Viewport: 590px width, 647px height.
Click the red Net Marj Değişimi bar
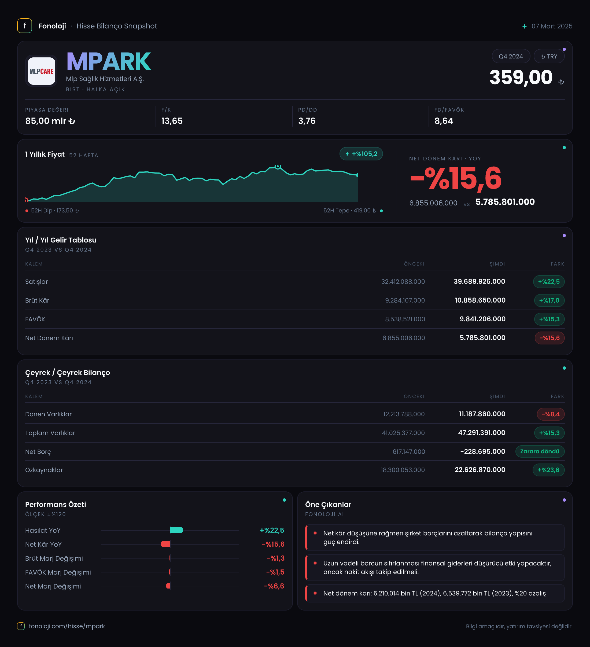[x=168, y=586]
